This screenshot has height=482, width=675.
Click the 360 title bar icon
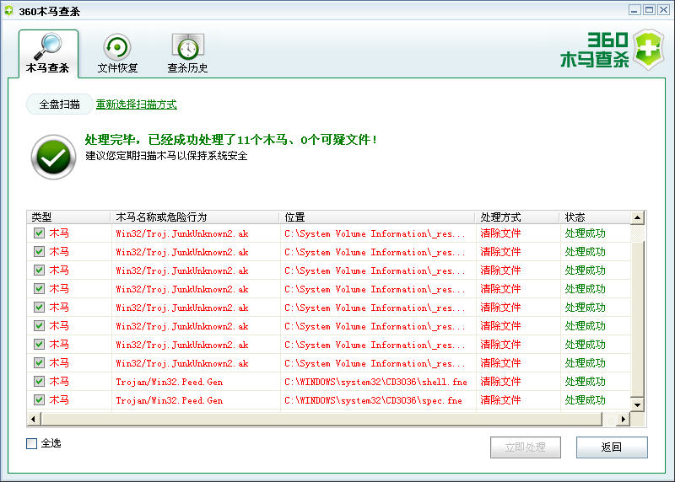[9, 11]
